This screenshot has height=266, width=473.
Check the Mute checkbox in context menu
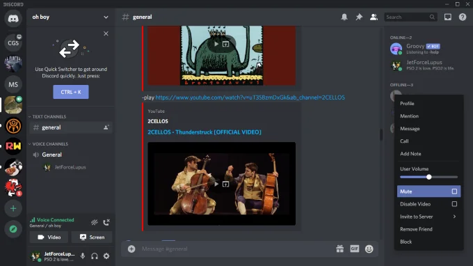[454, 191]
